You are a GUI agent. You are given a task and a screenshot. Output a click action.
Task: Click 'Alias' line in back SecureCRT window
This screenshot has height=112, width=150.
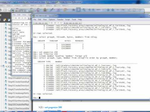(15, 28)
